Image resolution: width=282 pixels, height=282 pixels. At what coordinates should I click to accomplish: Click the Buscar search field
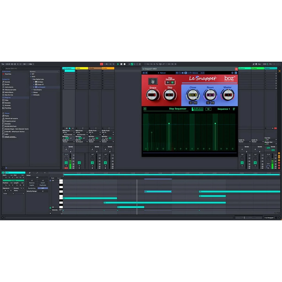point(30,68)
